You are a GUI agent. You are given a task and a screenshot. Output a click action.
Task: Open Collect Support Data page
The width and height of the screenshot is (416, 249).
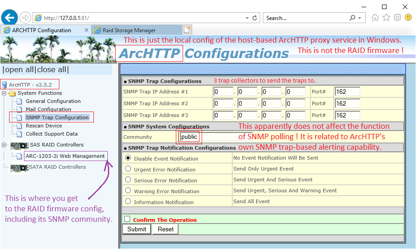52,134
